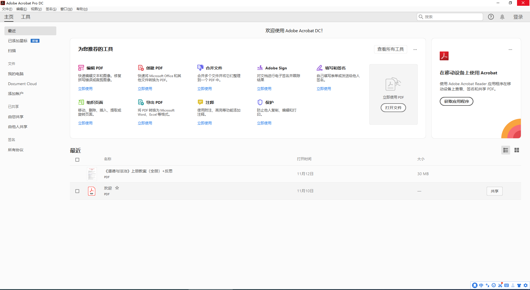Click the IME 中 language mode icon
The height and width of the screenshot is (290, 530).
(x=481, y=285)
